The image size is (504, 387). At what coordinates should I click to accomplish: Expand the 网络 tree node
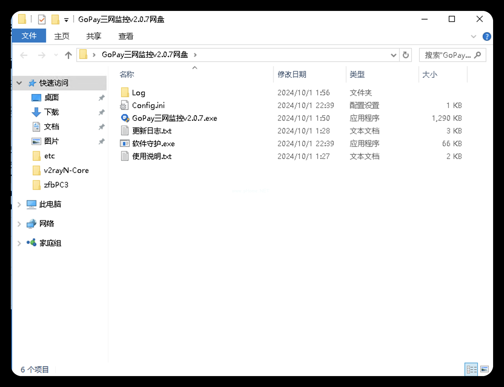point(19,224)
